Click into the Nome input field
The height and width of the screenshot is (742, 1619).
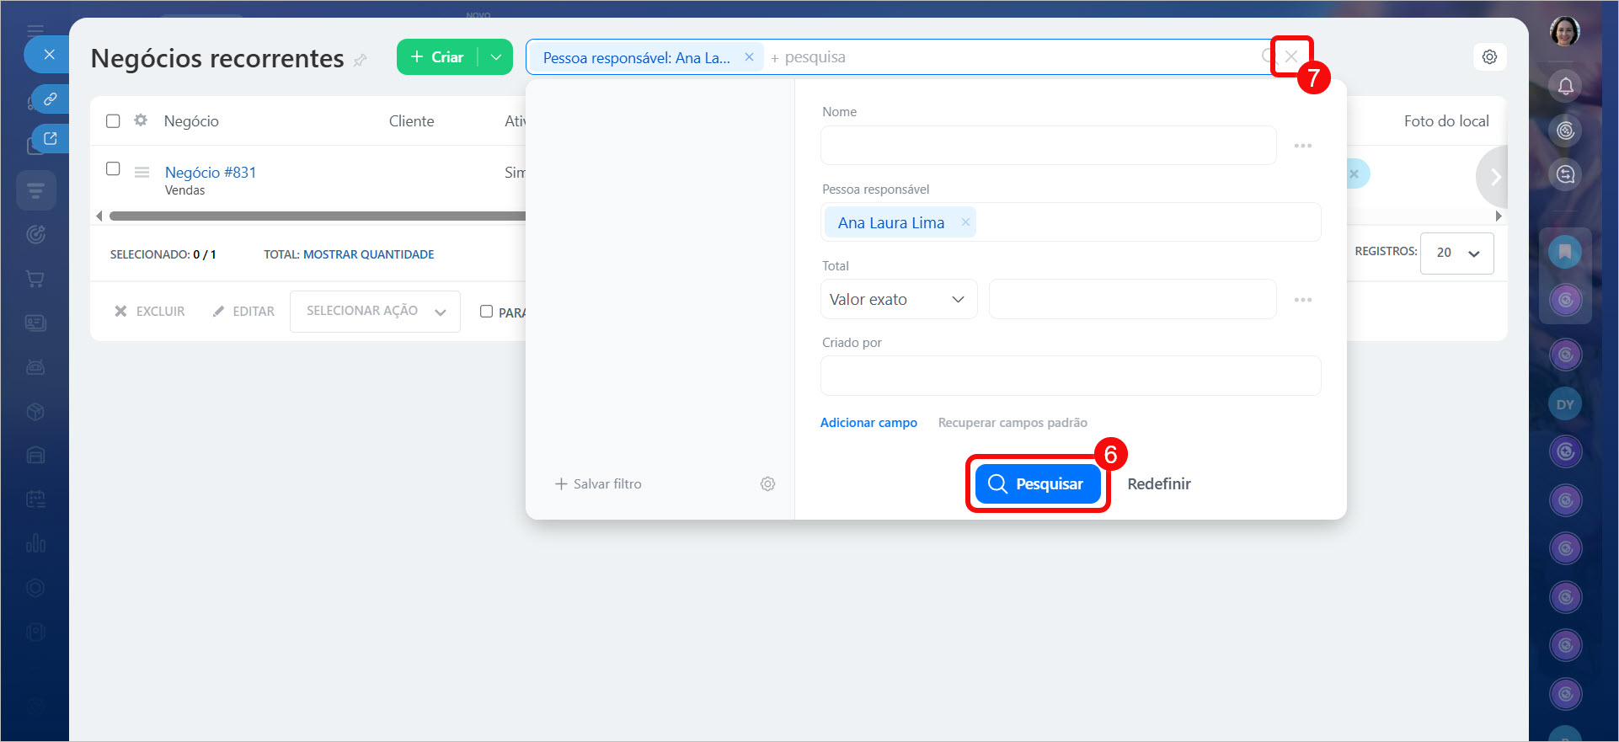coord(1048,146)
